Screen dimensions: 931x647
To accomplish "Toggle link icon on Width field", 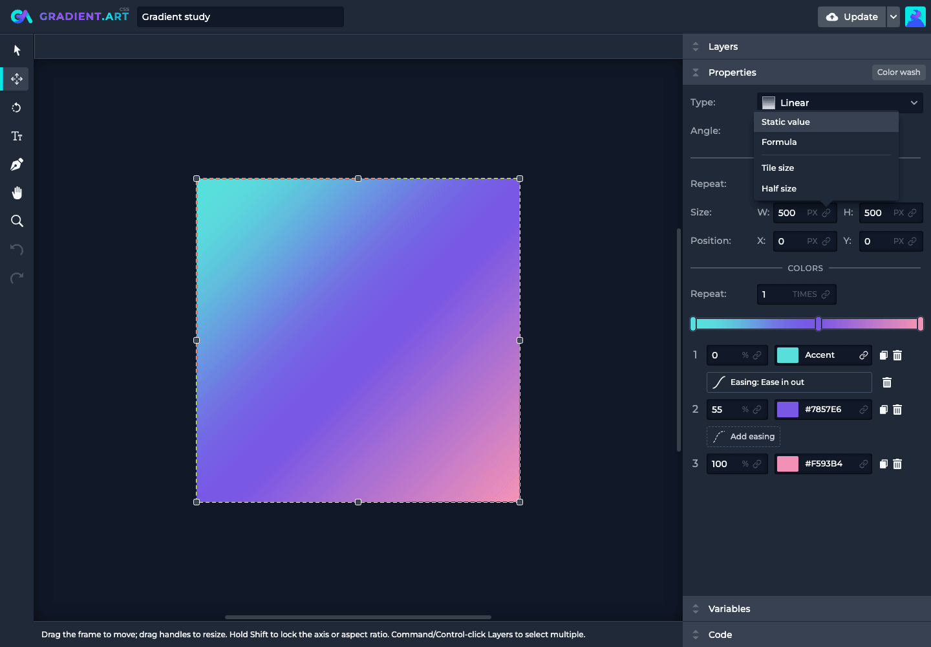I will point(826,213).
